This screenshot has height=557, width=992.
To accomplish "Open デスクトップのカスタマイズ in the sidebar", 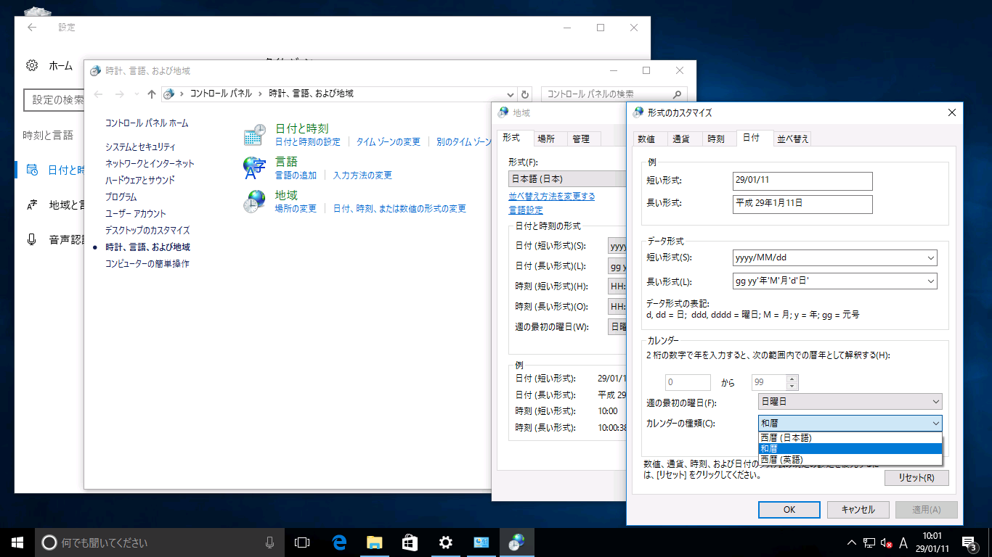I will click(147, 231).
